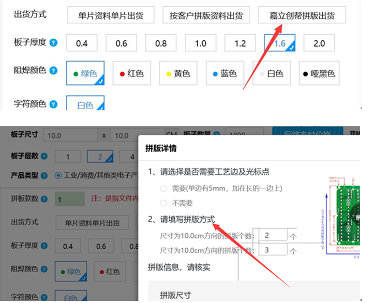
Task: Select the 不需要 radio option
Action: point(163,203)
